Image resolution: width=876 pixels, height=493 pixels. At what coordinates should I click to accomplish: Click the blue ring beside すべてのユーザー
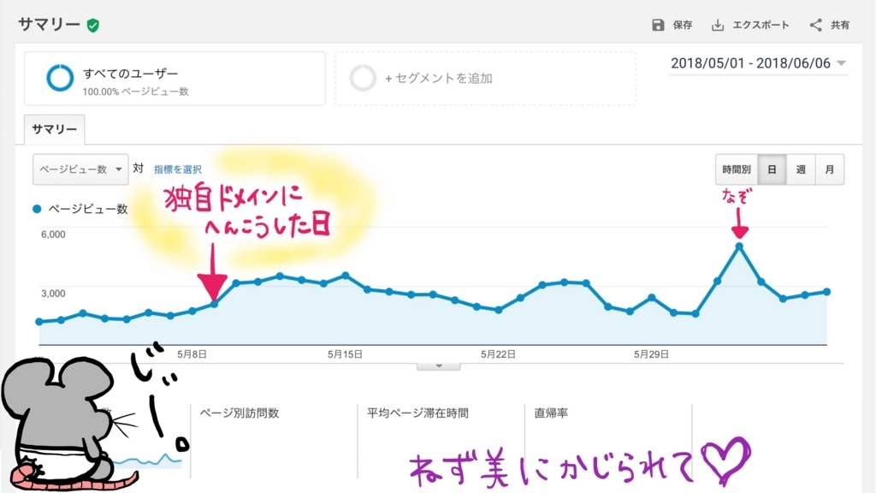point(60,78)
